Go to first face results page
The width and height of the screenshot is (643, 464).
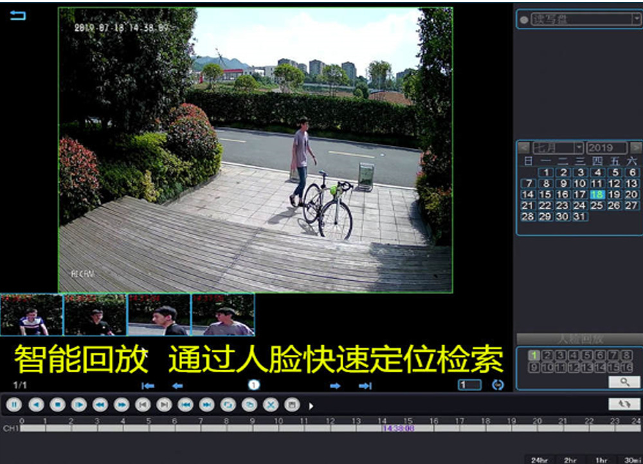148,385
